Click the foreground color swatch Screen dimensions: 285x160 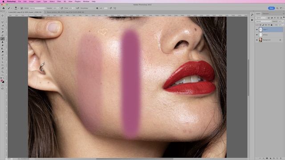click(2, 81)
